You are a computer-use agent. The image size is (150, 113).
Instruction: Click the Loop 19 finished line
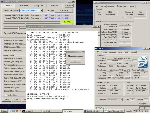[x=50, y=87]
